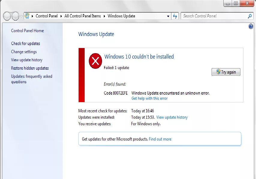Go to Control Panel Home

click(27, 31)
